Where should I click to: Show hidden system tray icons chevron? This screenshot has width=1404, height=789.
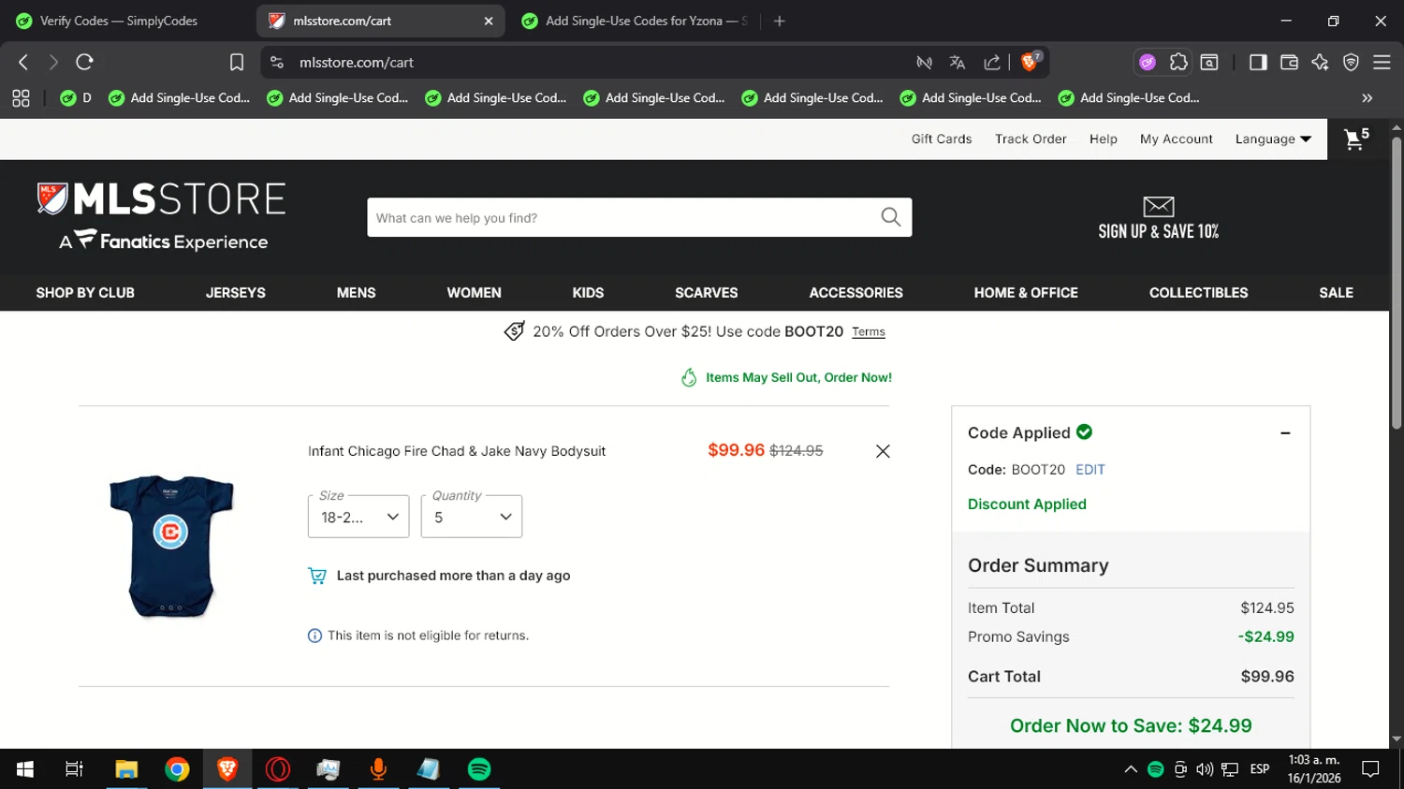pyautogui.click(x=1131, y=769)
